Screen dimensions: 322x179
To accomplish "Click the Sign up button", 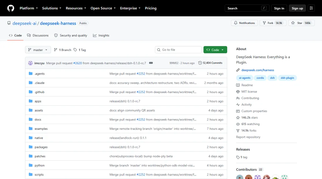I will pos(297,8).
